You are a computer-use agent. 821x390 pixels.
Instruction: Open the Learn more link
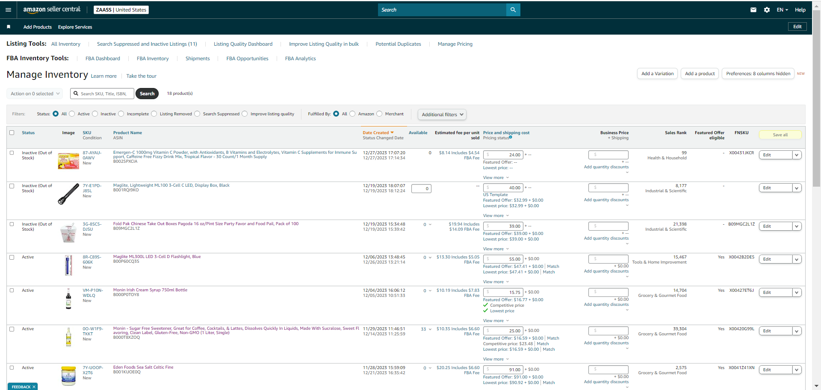point(104,76)
